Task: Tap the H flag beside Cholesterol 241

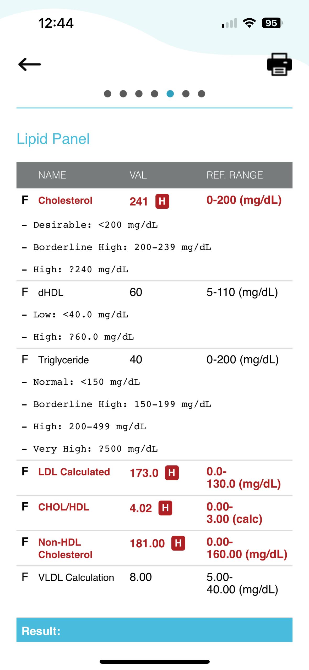Action: coord(162,201)
